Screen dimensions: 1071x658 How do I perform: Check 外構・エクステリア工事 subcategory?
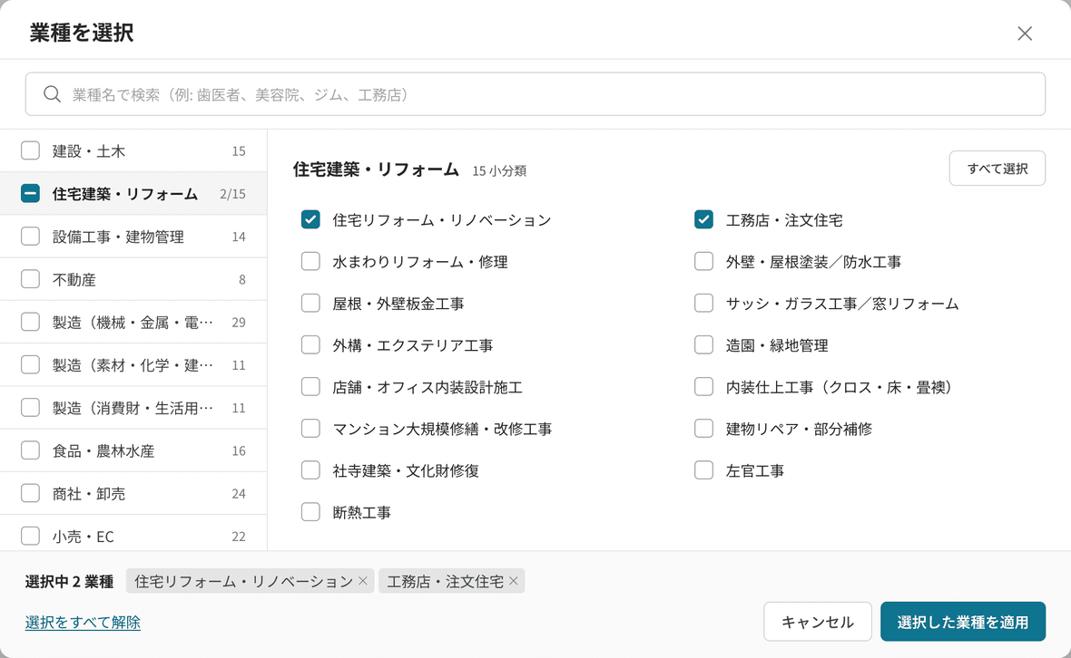coord(310,345)
